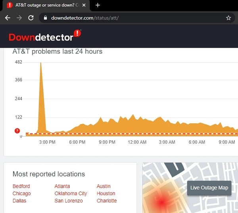Open the Houston location link
238x213 pixels.
pyautogui.click(x=106, y=194)
